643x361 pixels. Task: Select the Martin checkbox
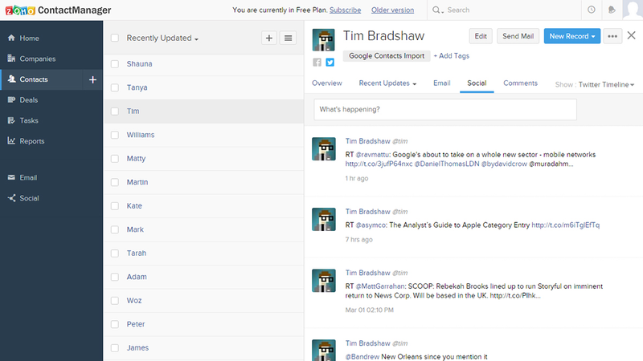(x=115, y=182)
